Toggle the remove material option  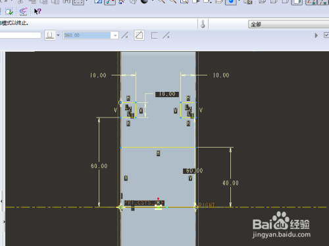point(139,35)
